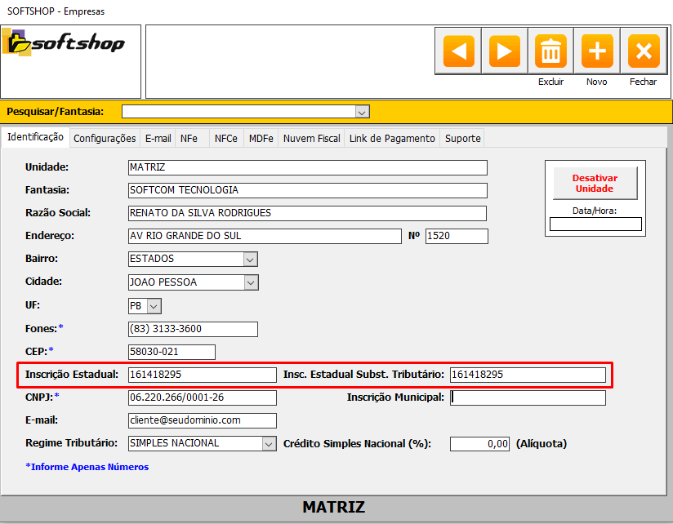
Task: Open the Pesquisar/Fantasia dropdown
Action: [x=362, y=112]
